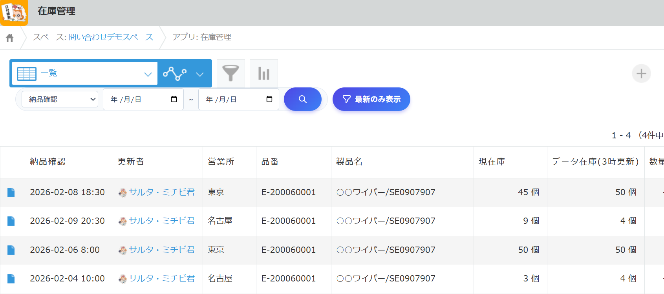This screenshot has height=294, width=664.
Task: Click the データ在庫(3時更新) column header
Action: click(x=595, y=162)
